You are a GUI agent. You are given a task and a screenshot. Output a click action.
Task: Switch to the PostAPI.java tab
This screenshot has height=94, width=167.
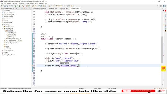[x=64, y=9]
